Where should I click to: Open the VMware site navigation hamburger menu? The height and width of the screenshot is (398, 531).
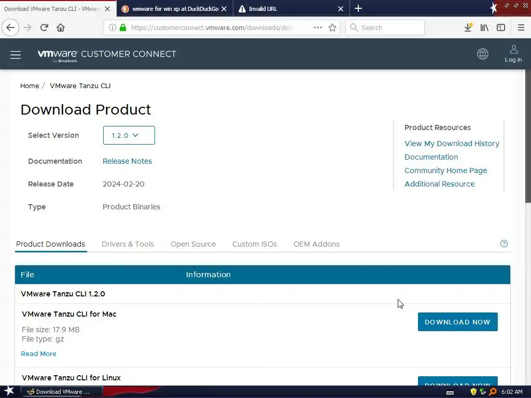[15, 54]
